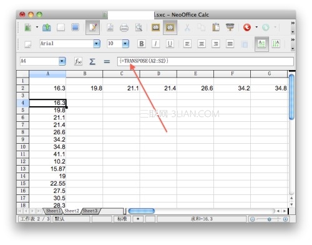Click the Arial font name field
Viewport: 312px width, 245px height.
click(x=67, y=44)
